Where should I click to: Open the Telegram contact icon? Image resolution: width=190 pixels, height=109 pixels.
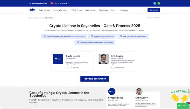(x=155, y=3)
